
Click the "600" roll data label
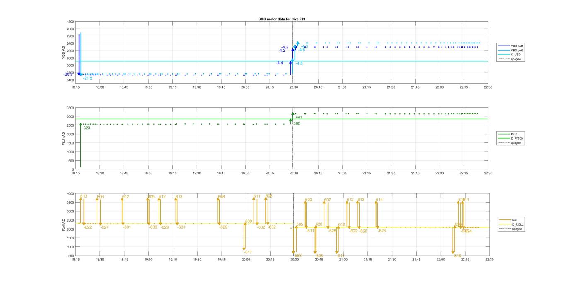tap(309, 200)
